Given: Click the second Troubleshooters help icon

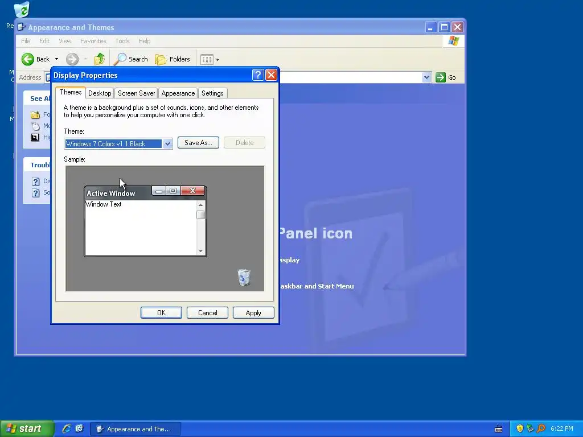Looking at the screenshot, I should coord(36,193).
